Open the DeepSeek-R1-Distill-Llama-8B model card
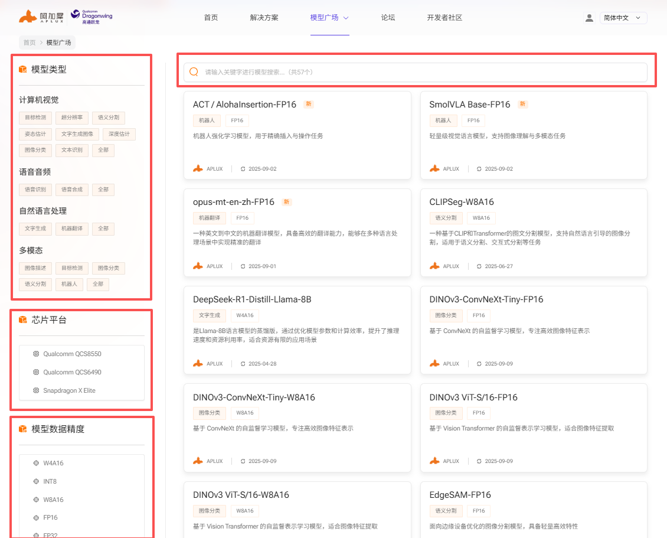This screenshot has width=667, height=538. click(252, 299)
